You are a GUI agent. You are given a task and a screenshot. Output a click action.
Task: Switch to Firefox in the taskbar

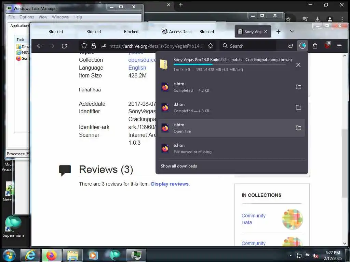[51, 255]
